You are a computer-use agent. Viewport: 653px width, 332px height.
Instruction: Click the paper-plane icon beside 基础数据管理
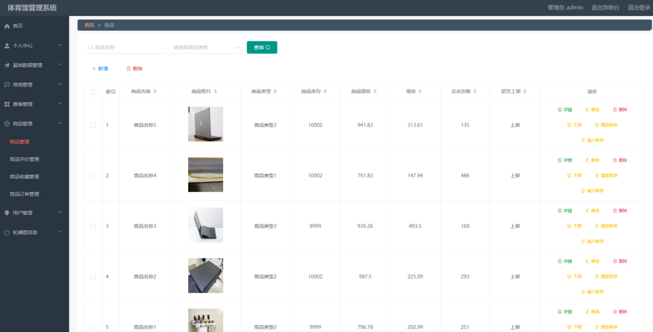(6, 66)
